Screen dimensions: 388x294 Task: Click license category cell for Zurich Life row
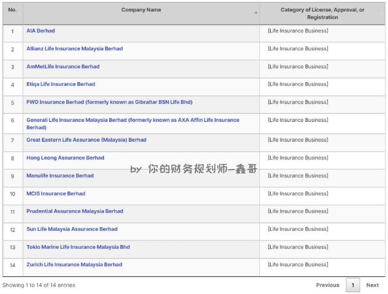coord(322,267)
